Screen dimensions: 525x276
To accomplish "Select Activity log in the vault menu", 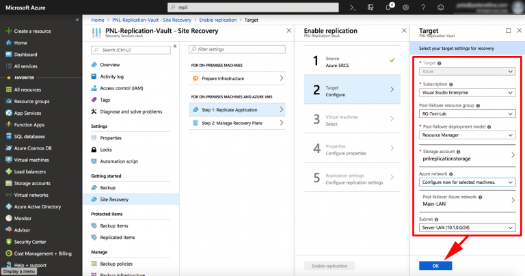I will (112, 77).
